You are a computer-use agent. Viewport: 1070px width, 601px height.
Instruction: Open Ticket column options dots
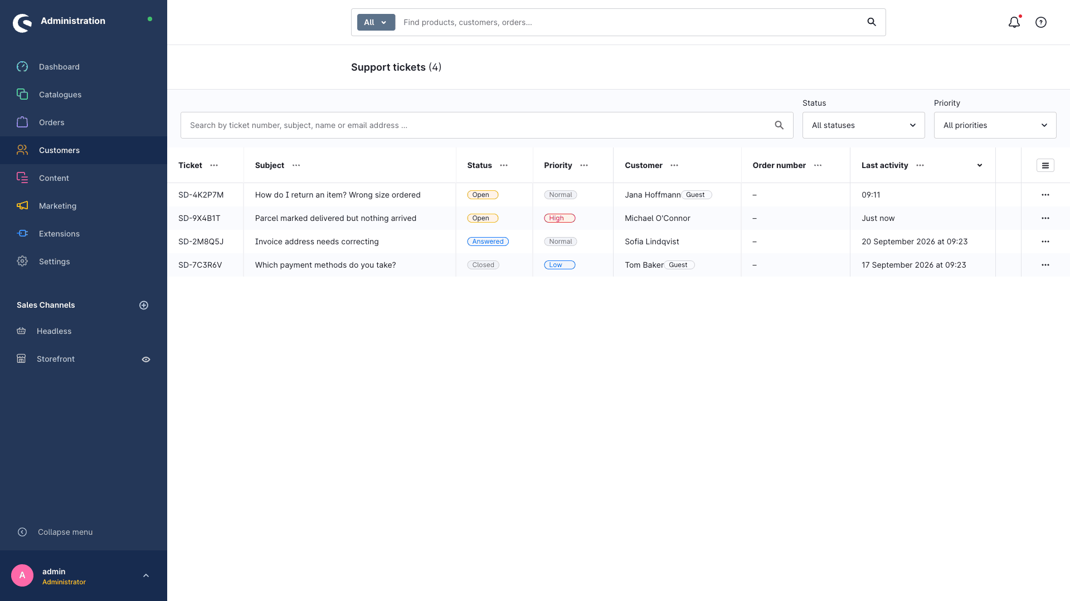(x=214, y=165)
